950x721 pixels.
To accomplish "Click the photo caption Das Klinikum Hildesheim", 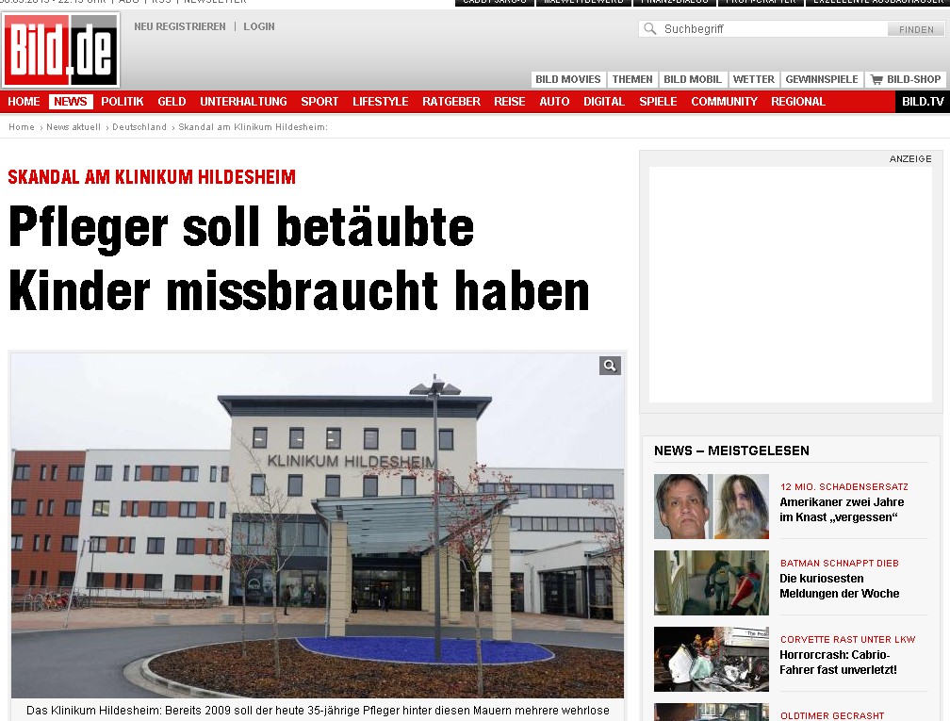I will (x=318, y=710).
